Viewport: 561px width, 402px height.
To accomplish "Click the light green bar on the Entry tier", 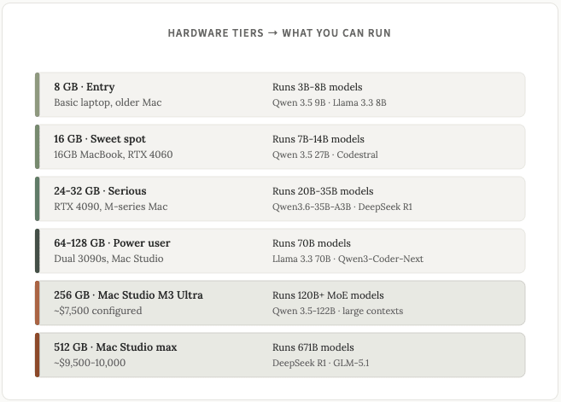I will [38, 95].
